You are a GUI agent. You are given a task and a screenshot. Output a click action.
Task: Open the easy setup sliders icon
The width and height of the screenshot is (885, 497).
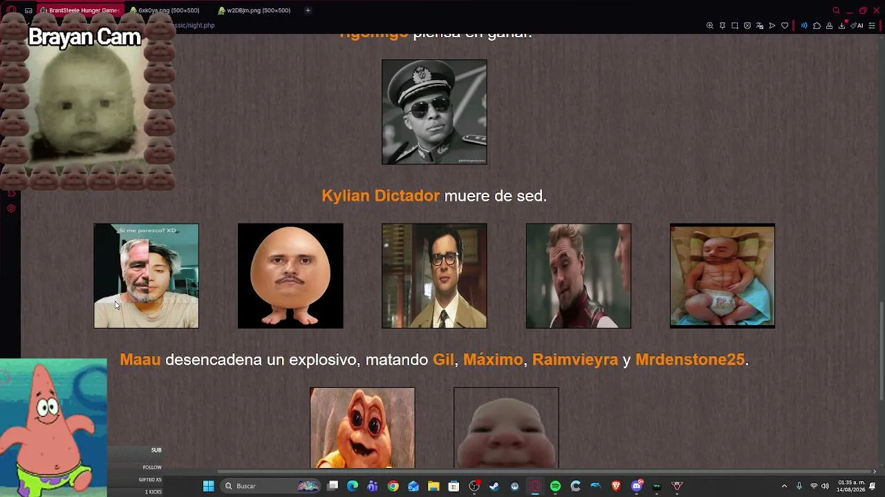pos(872,26)
